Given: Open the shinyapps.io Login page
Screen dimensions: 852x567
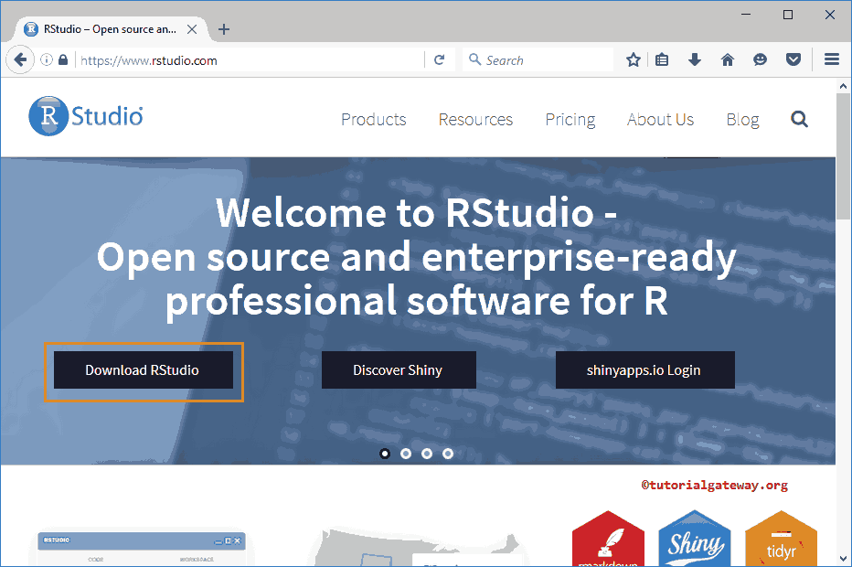Looking at the screenshot, I should [x=644, y=369].
